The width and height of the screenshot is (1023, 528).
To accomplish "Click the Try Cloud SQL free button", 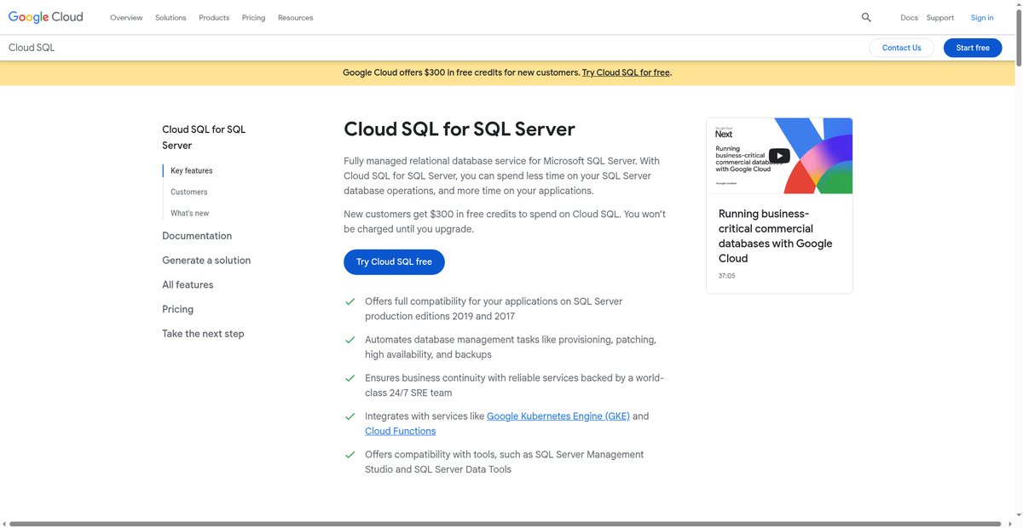I will click(x=394, y=261).
